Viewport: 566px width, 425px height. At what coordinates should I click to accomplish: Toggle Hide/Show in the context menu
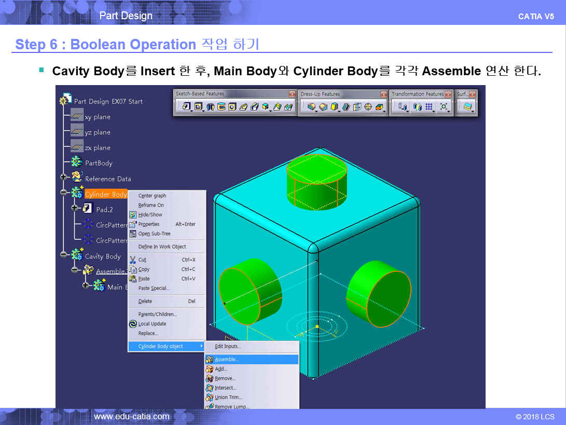pos(150,215)
